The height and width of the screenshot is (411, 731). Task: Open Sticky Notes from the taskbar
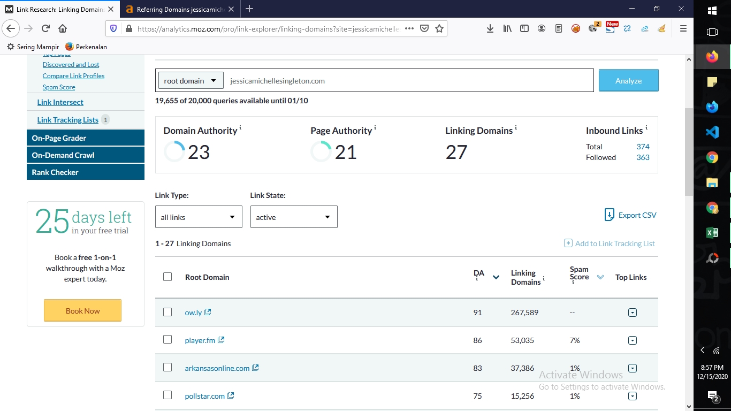pos(712,82)
